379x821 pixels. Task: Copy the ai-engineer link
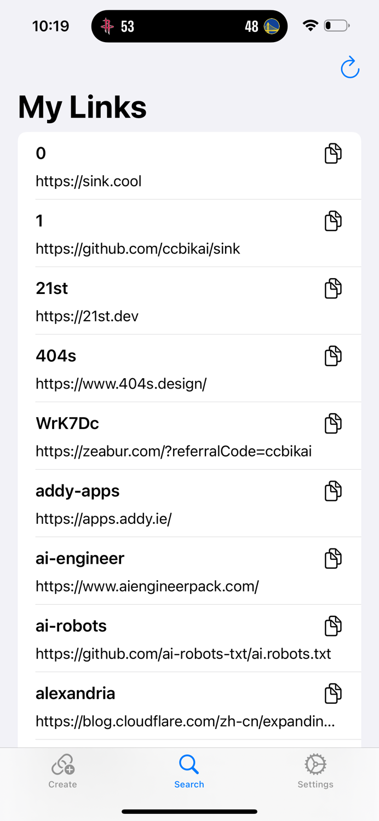pos(332,558)
